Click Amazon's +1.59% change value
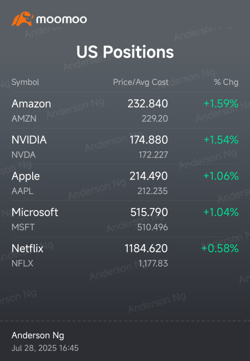 click(x=221, y=104)
